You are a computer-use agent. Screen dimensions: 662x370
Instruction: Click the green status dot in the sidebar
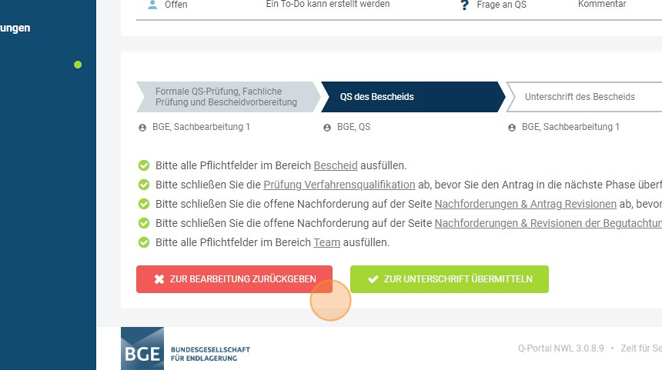[x=78, y=65]
